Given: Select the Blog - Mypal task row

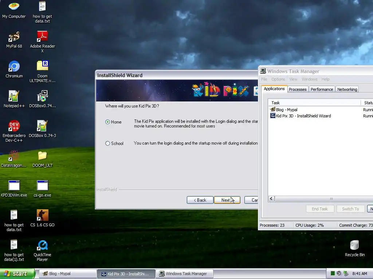Looking at the screenshot, I should point(320,110).
